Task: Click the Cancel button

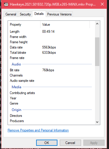Action: click(70, 143)
